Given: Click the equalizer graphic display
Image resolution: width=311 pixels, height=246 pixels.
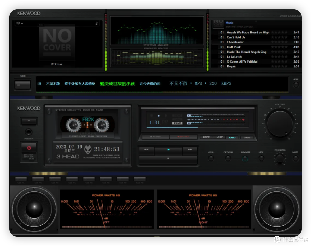Looking at the screenshot, I should coord(157,58).
